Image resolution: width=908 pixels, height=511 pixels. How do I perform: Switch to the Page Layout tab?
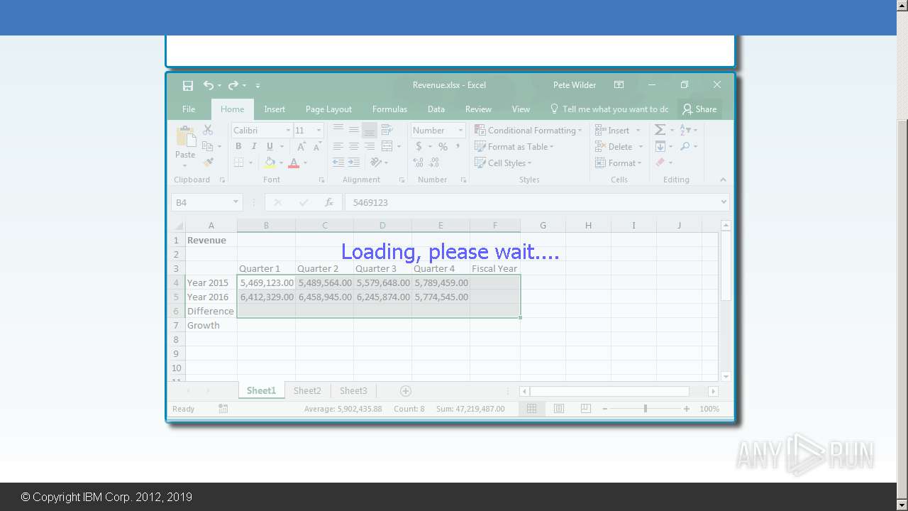click(328, 109)
